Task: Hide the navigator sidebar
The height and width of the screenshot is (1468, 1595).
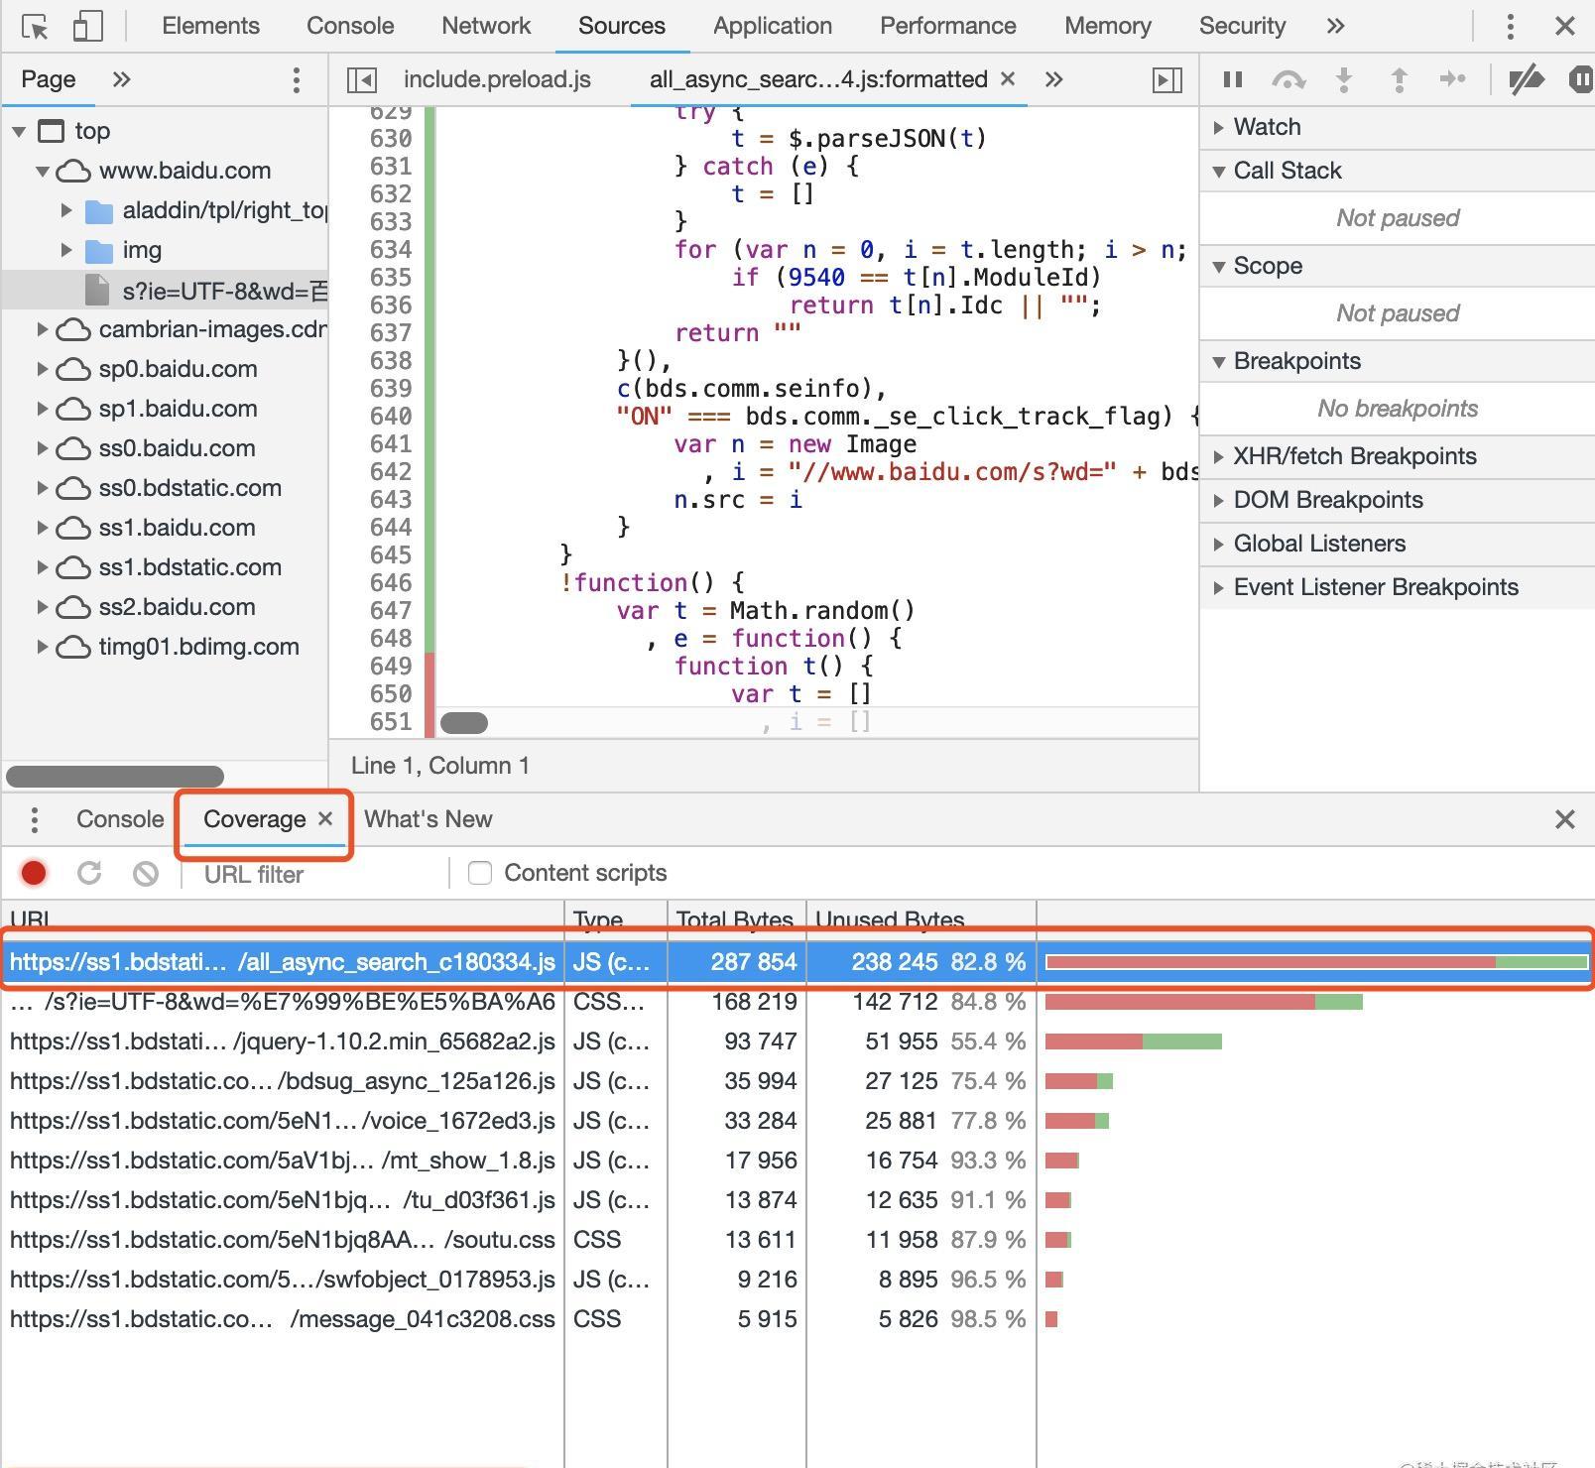Action: pyautogui.click(x=361, y=80)
